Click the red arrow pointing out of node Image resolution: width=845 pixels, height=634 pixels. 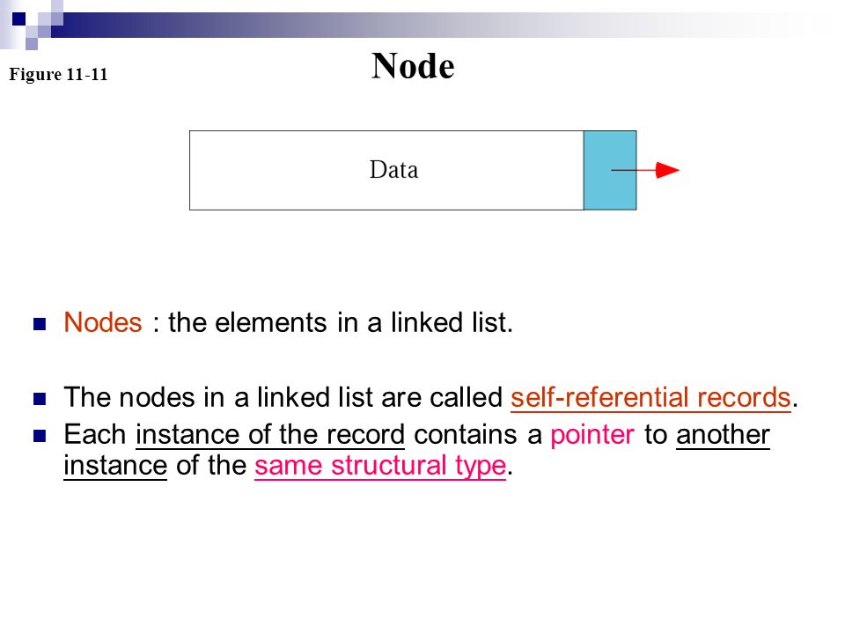[x=645, y=170]
